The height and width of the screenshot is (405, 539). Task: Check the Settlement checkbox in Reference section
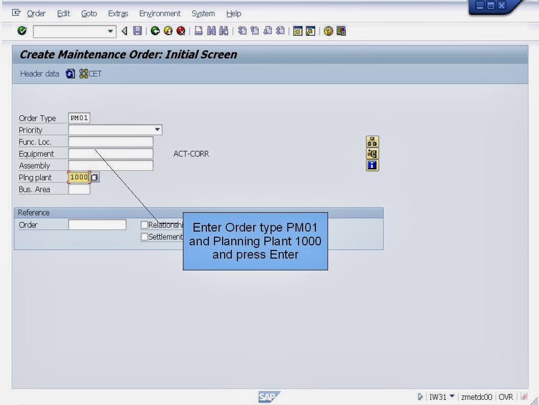pyautogui.click(x=144, y=237)
